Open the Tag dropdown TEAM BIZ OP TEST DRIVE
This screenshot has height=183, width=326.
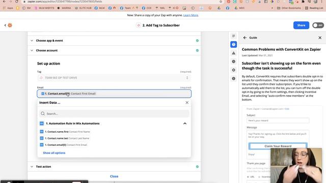click(114, 78)
